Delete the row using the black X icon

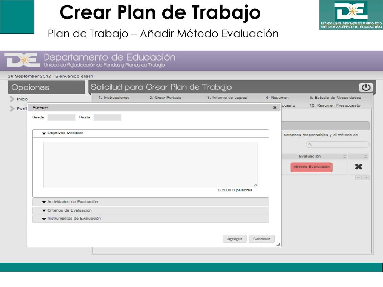click(358, 167)
